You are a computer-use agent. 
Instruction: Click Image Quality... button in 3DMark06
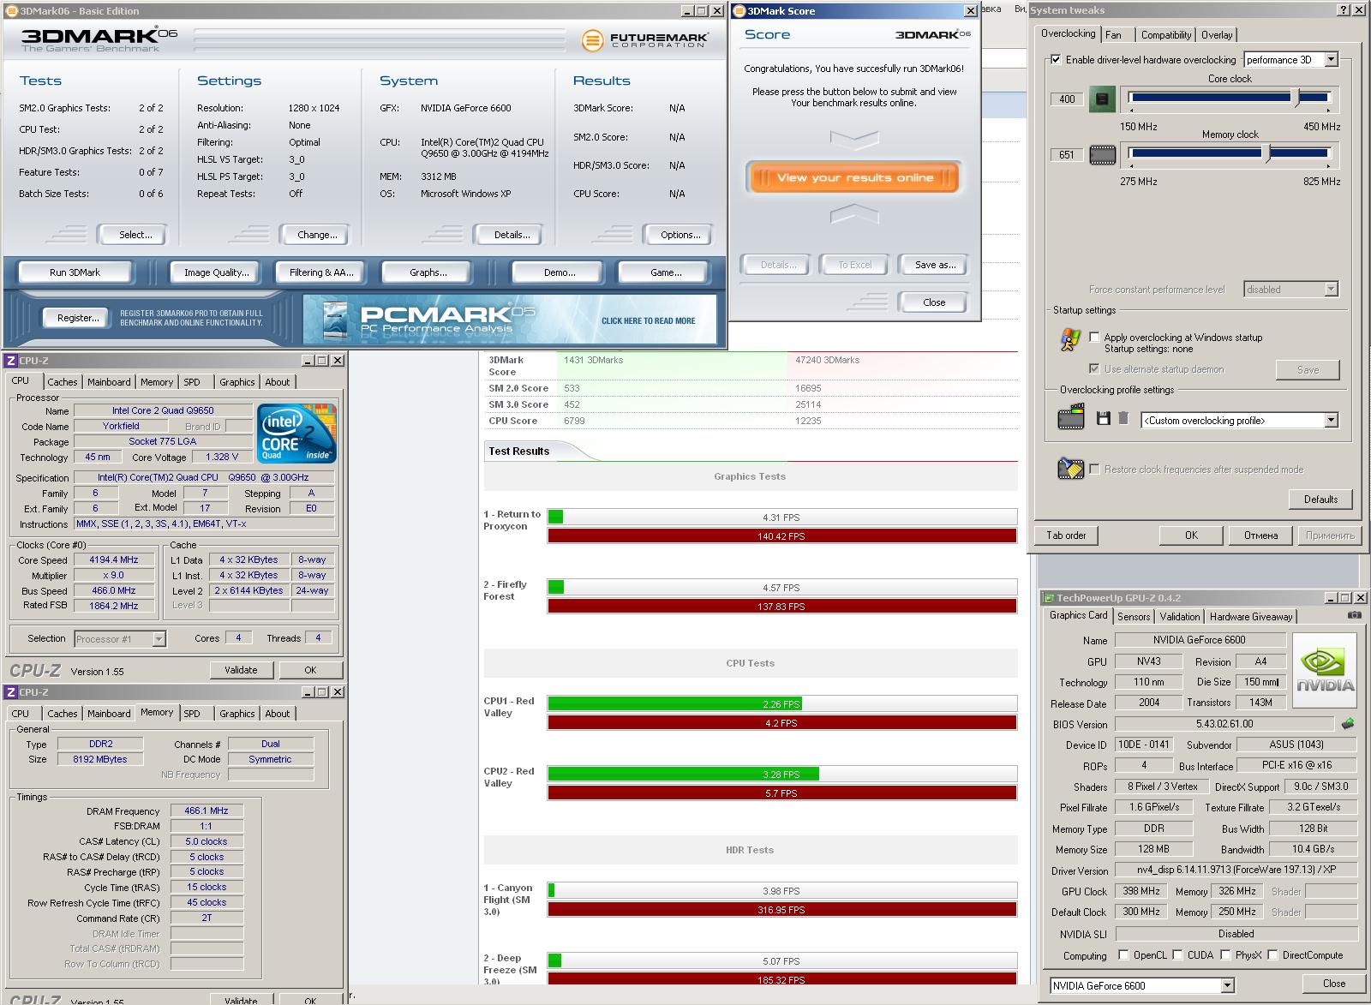[x=216, y=272]
